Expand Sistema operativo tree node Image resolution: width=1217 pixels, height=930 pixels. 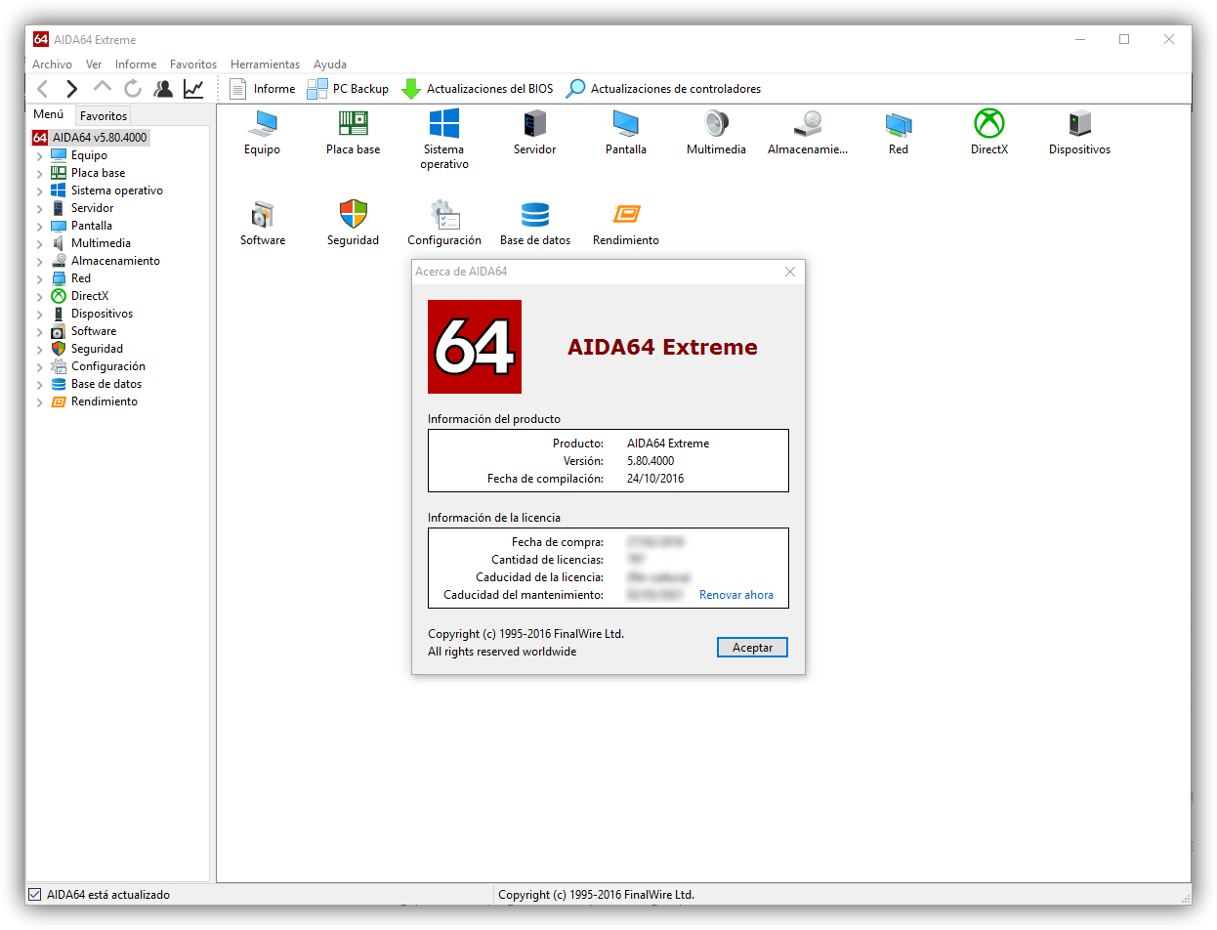click(x=40, y=190)
